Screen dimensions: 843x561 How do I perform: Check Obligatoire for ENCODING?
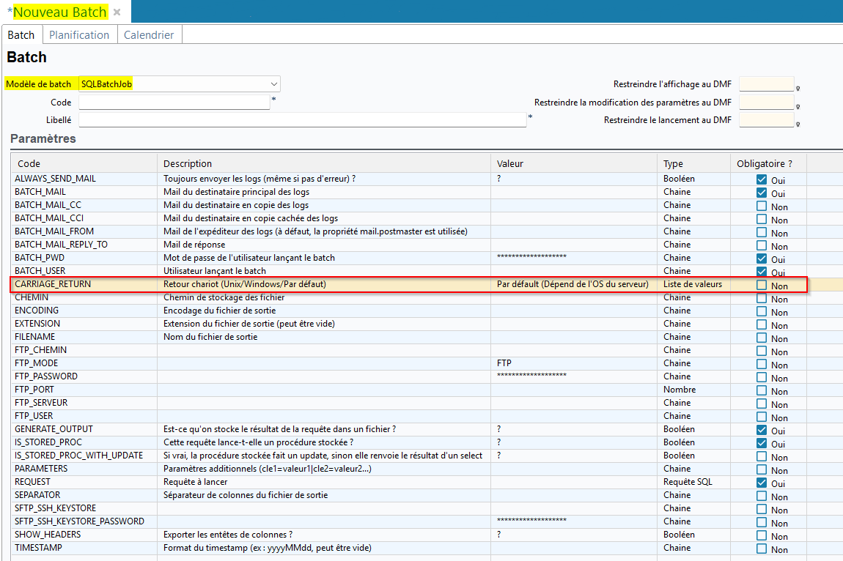click(762, 311)
